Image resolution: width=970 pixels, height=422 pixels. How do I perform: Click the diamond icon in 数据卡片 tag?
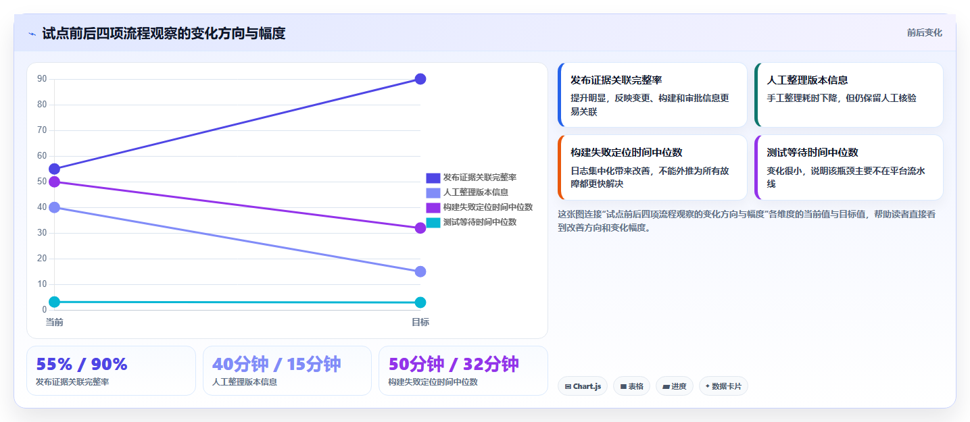707,386
